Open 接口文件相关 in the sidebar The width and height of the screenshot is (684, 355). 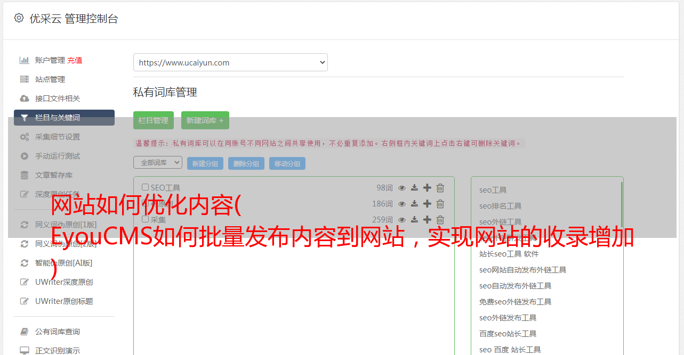[58, 98]
